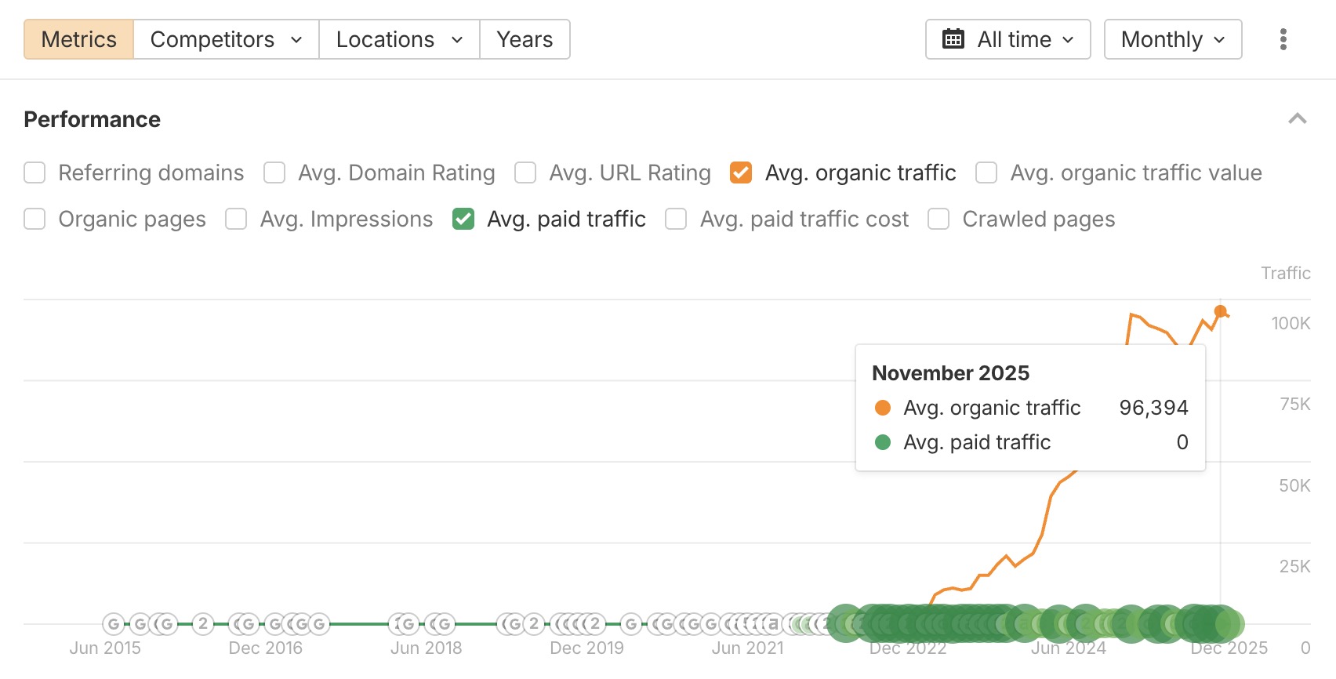The height and width of the screenshot is (679, 1336).
Task: Turn on Avg. organic traffic value
Action: 986,172
